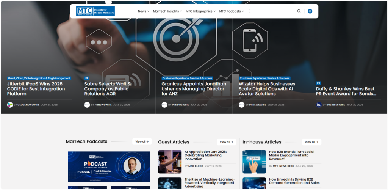Screen dimensions: 388x190
Task: Click PRNewswire avatar under Wizstar article
Action: [241, 105]
